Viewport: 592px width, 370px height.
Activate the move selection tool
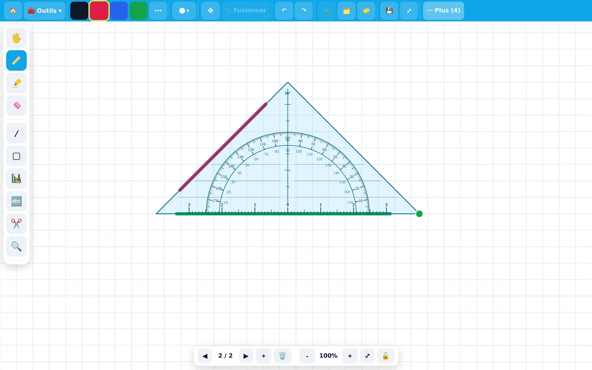pyautogui.click(x=210, y=11)
